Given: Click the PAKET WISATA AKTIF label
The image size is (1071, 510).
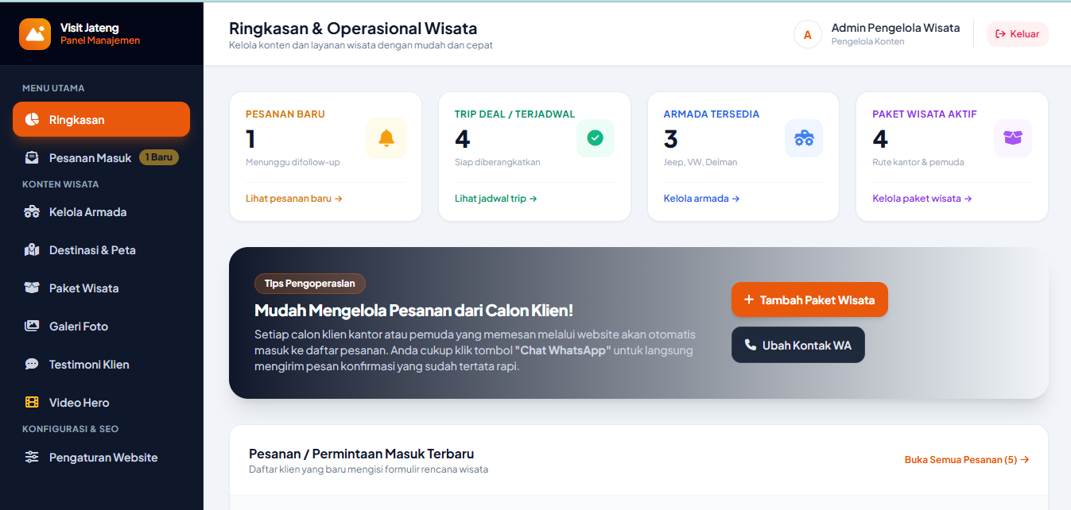Looking at the screenshot, I should 925,114.
